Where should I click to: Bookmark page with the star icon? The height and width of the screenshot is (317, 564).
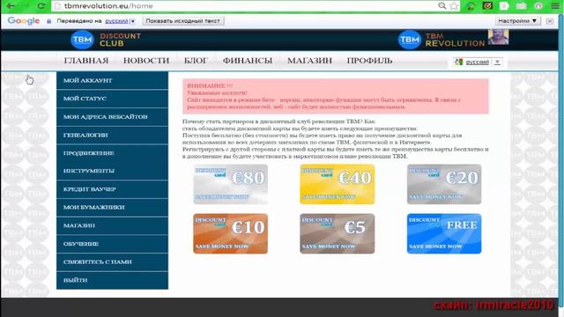tap(454, 6)
